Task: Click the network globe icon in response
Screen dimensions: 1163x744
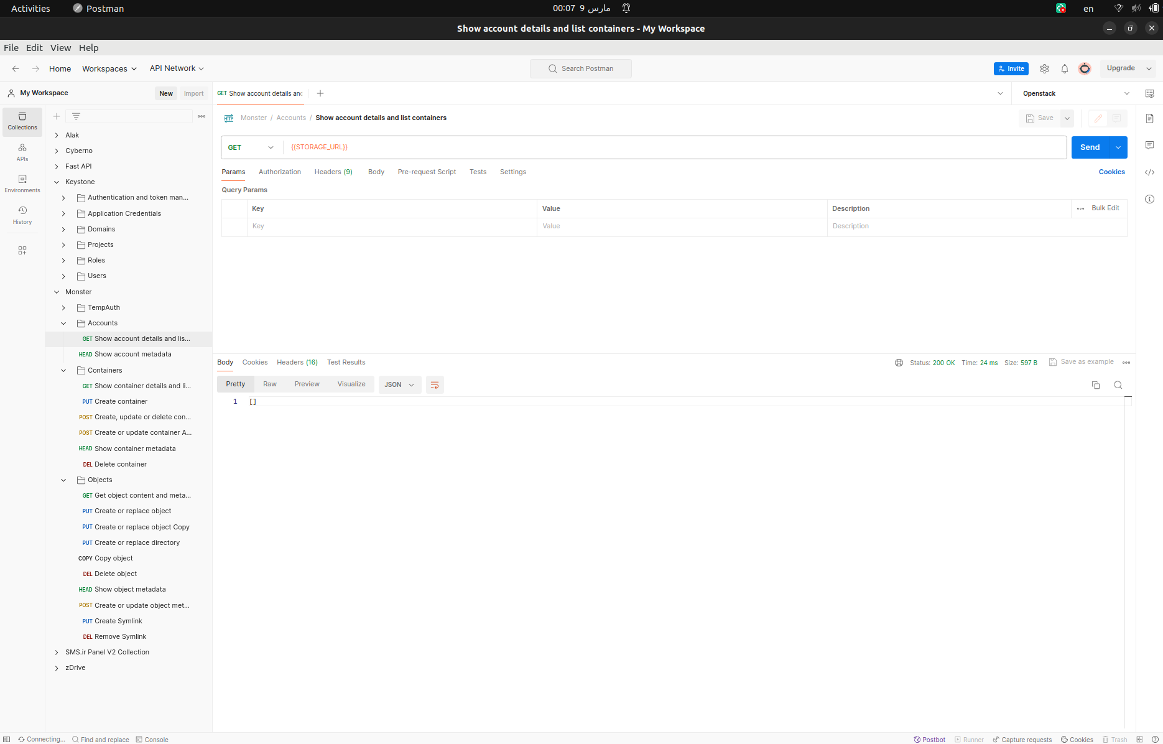Action: click(x=899, y=363)
